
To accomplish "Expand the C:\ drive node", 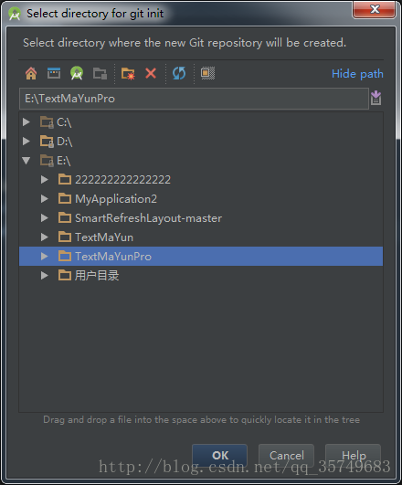I will point(26,122).
